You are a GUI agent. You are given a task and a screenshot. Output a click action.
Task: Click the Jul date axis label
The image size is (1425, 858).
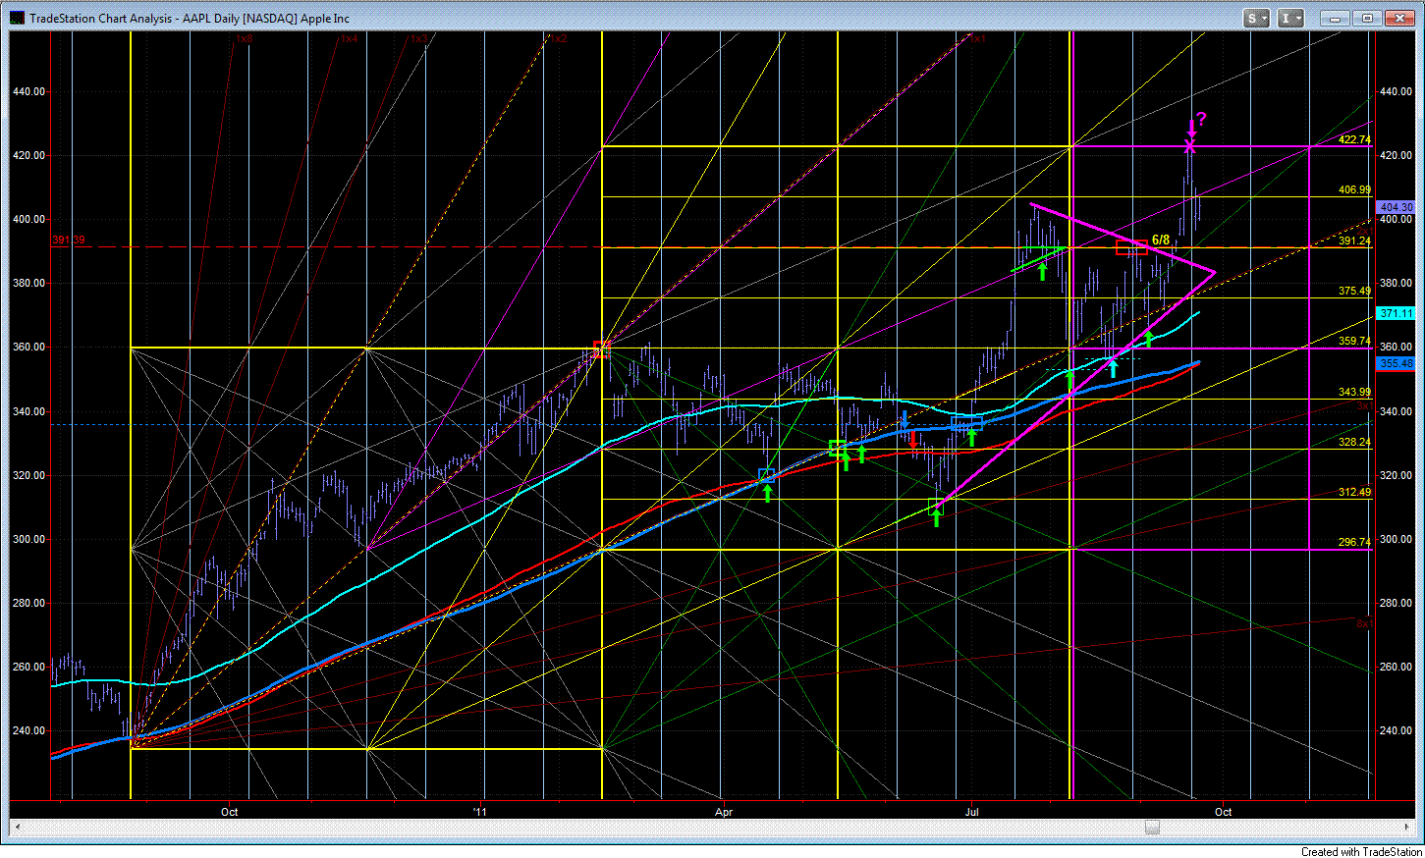click(971, 812)
